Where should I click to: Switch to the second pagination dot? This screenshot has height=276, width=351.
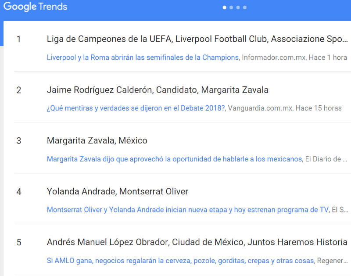(x=231, y=7)
